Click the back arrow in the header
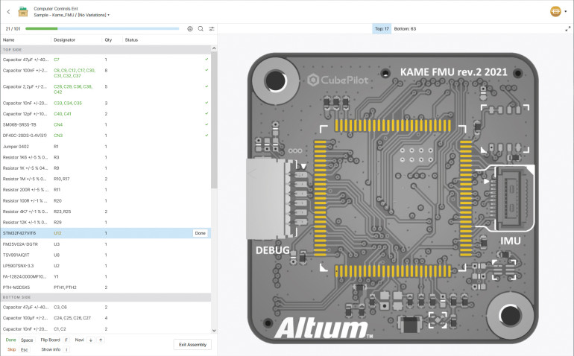Screen dimensions: 574x356 pyautogui.click(x=7, y=11)
